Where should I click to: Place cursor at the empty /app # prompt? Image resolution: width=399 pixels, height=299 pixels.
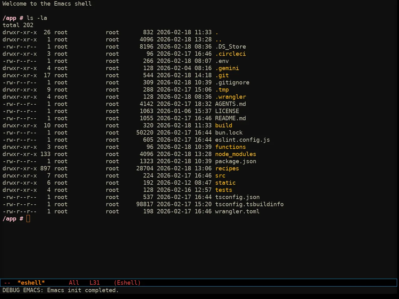click(x=28, y=219)
